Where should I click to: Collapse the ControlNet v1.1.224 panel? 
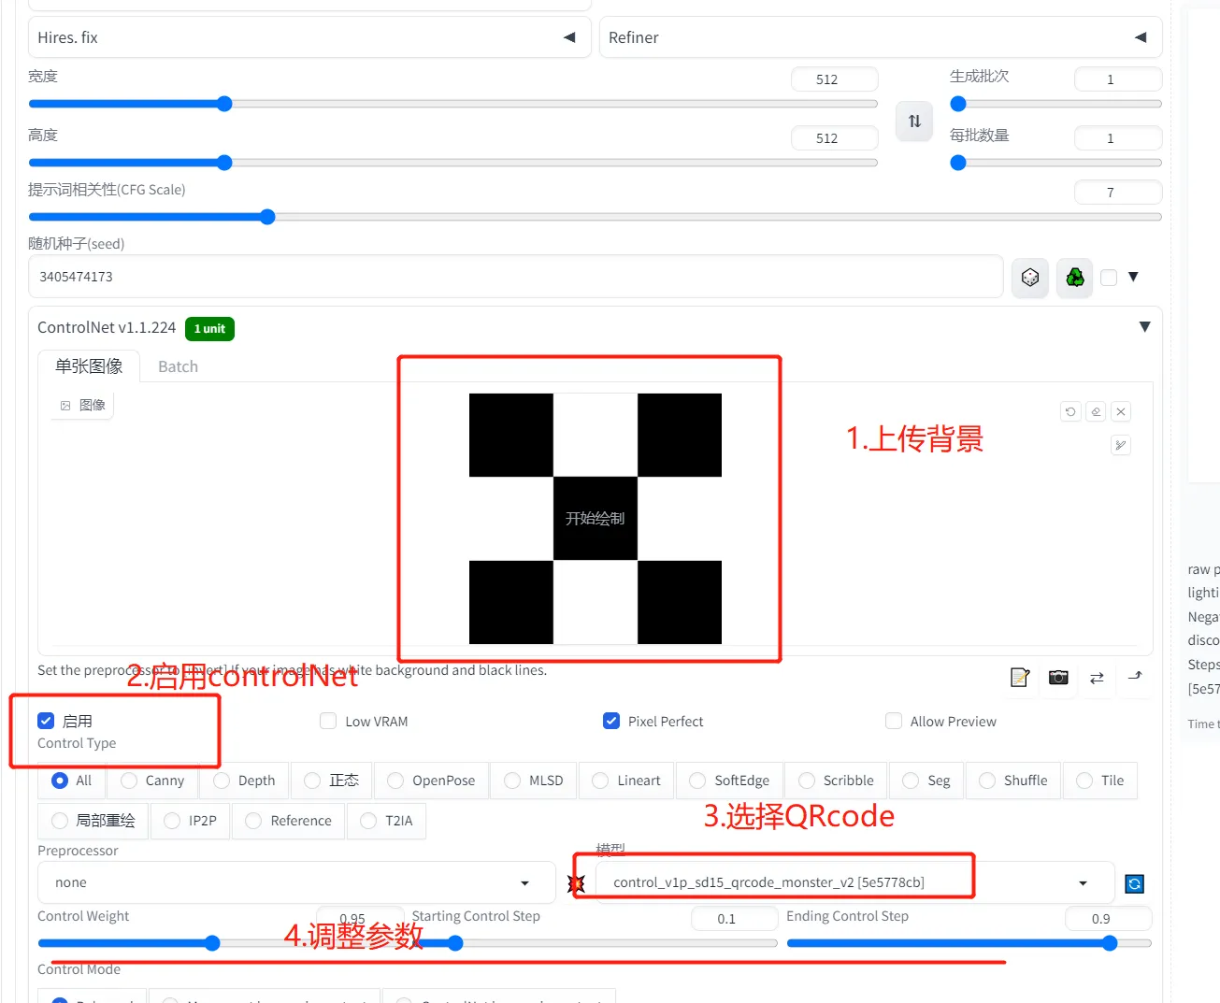point(1144,327)
